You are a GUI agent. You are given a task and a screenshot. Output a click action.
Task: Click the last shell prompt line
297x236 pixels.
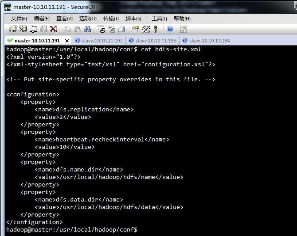72,230
